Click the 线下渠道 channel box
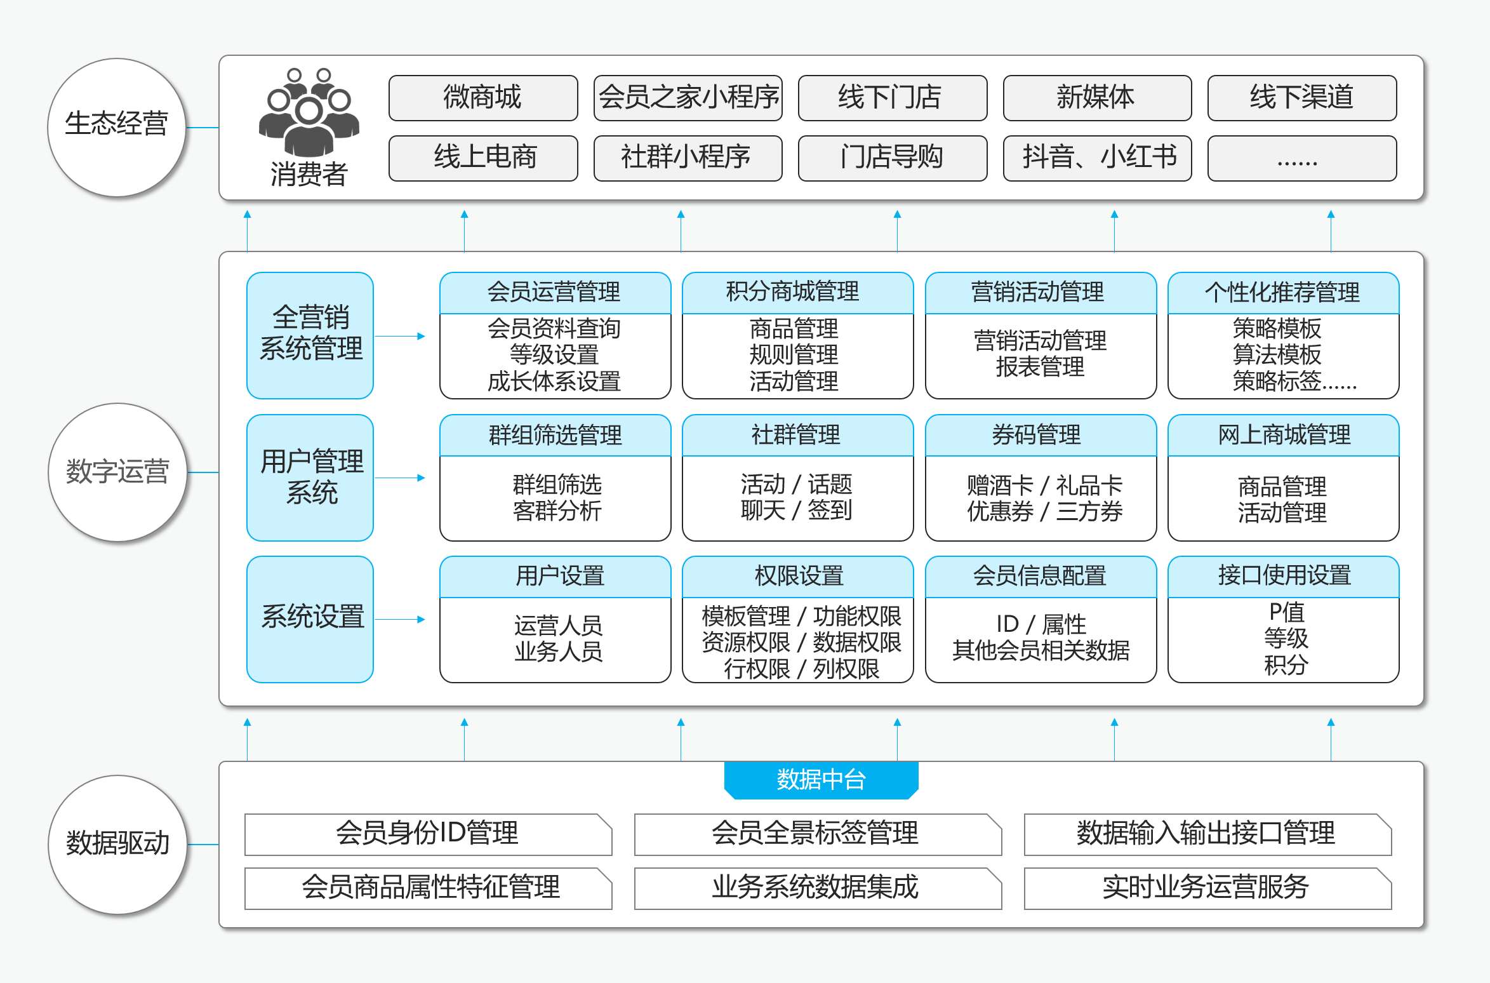 (x=1302, y=98)
